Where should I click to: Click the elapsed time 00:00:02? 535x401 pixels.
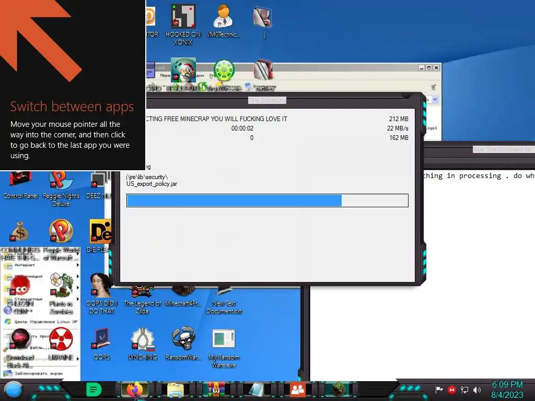pyautogui.click(x=242, y=128)
